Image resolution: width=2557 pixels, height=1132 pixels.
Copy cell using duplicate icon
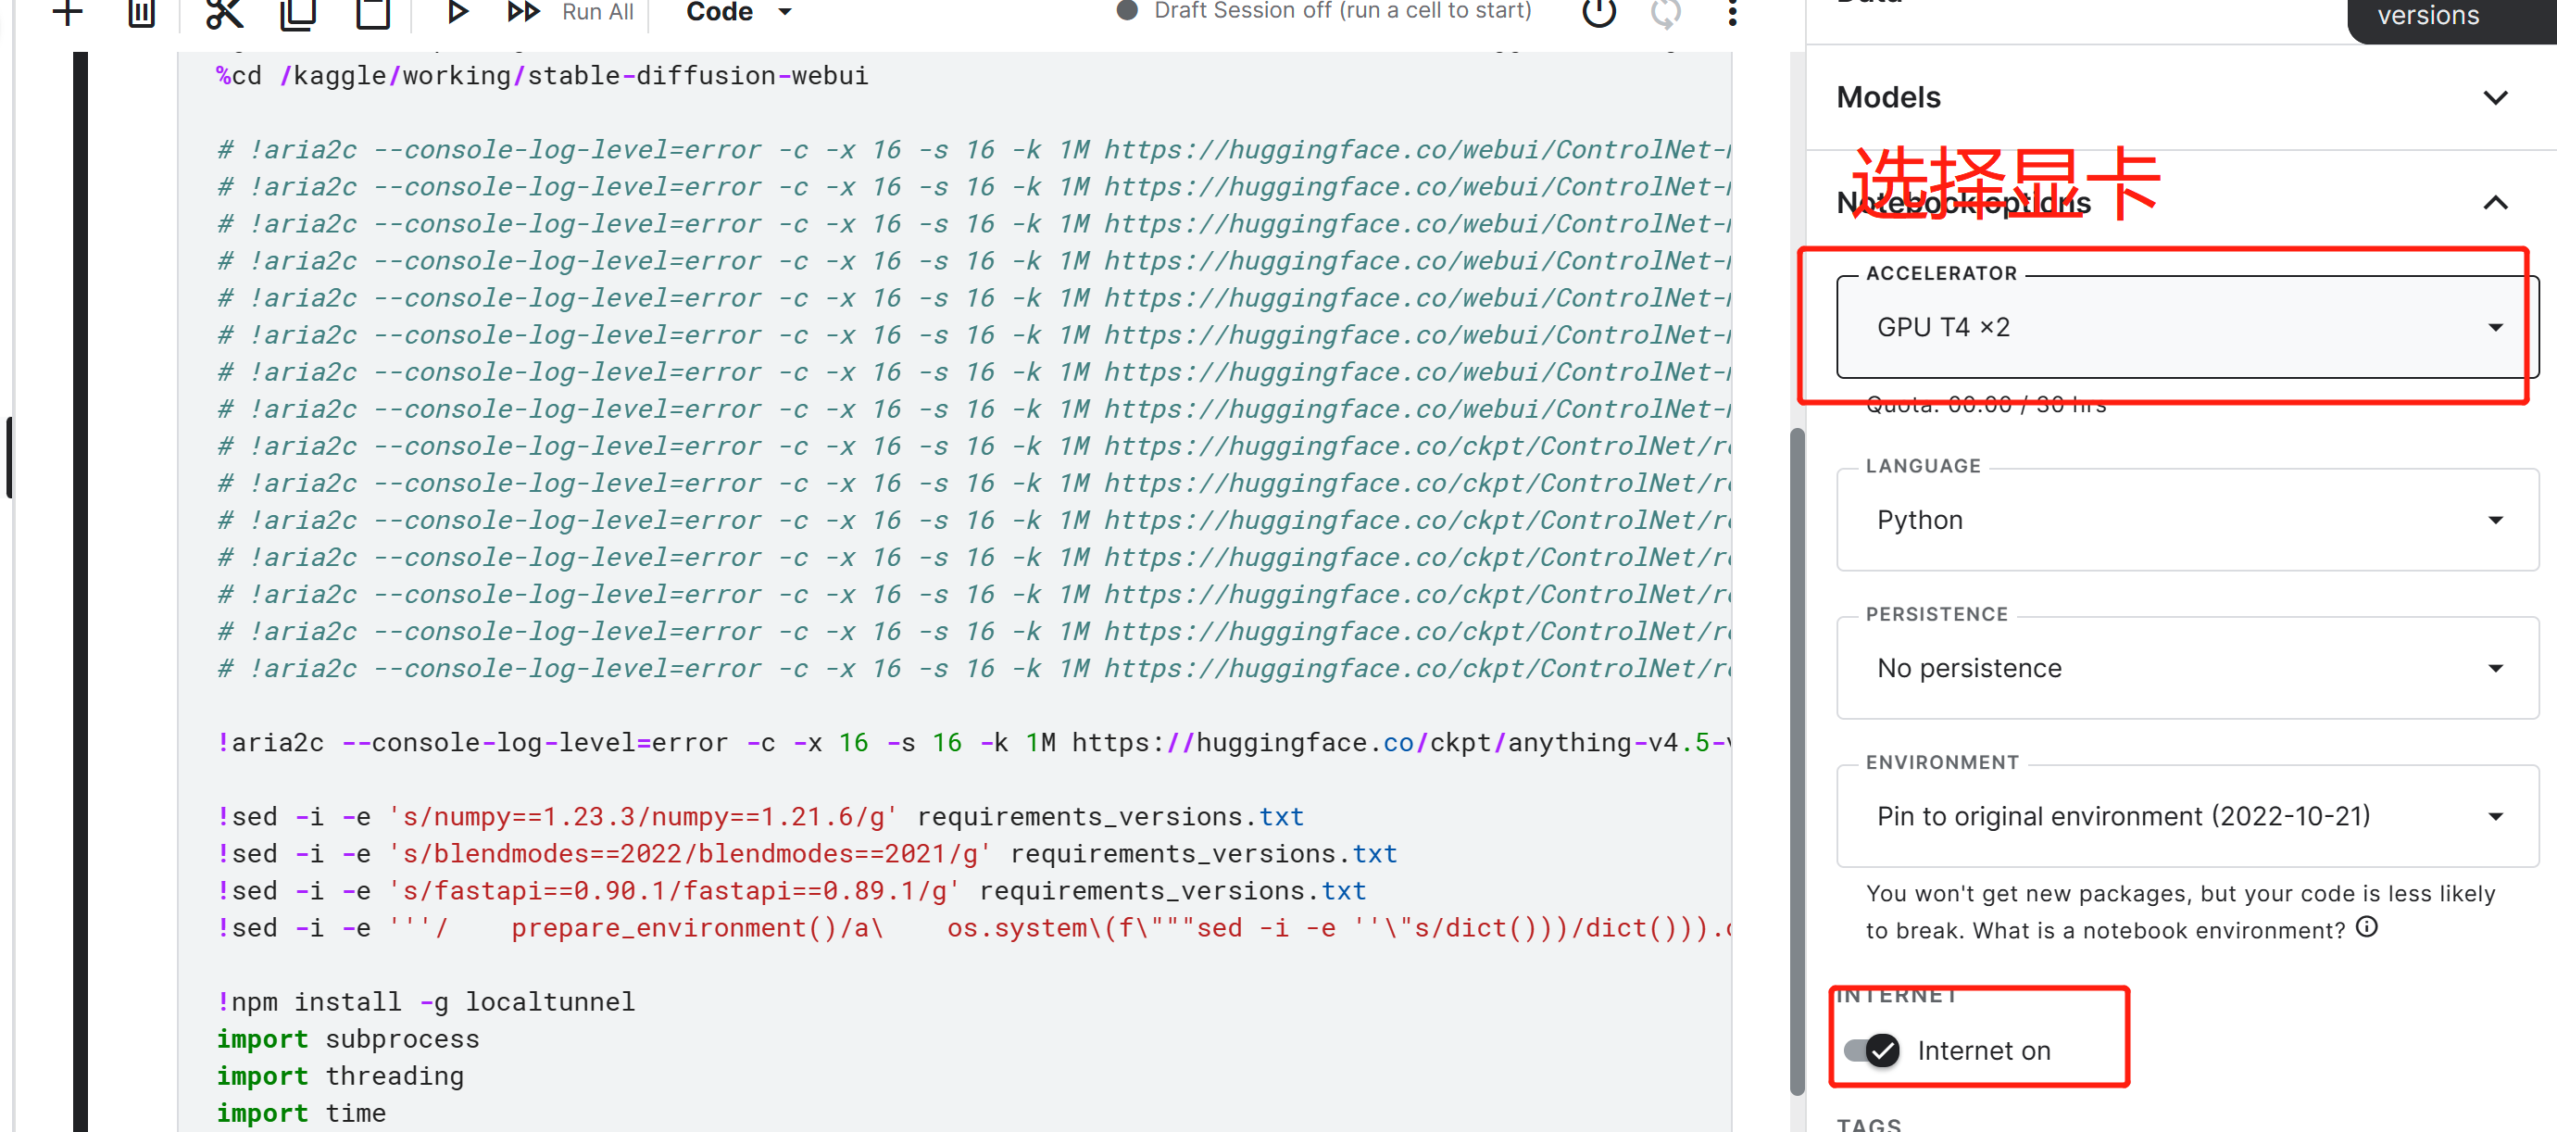point(298,12)
